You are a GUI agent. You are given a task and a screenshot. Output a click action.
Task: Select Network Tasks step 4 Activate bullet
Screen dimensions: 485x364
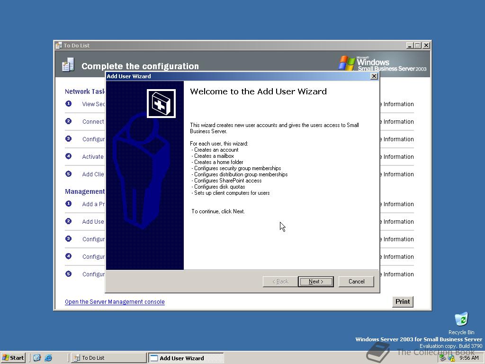click(68, 156)
